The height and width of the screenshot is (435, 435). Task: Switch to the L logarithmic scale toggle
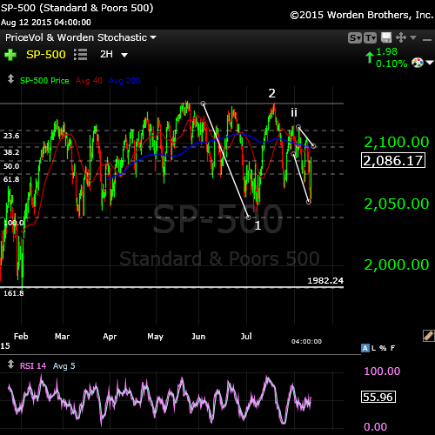[373, 348]
